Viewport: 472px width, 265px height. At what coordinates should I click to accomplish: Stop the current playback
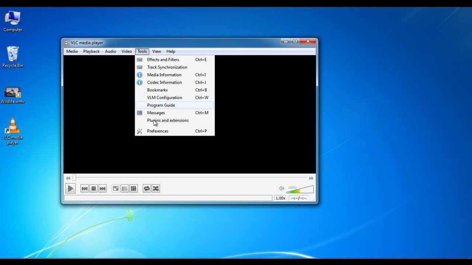click(93, 188)
